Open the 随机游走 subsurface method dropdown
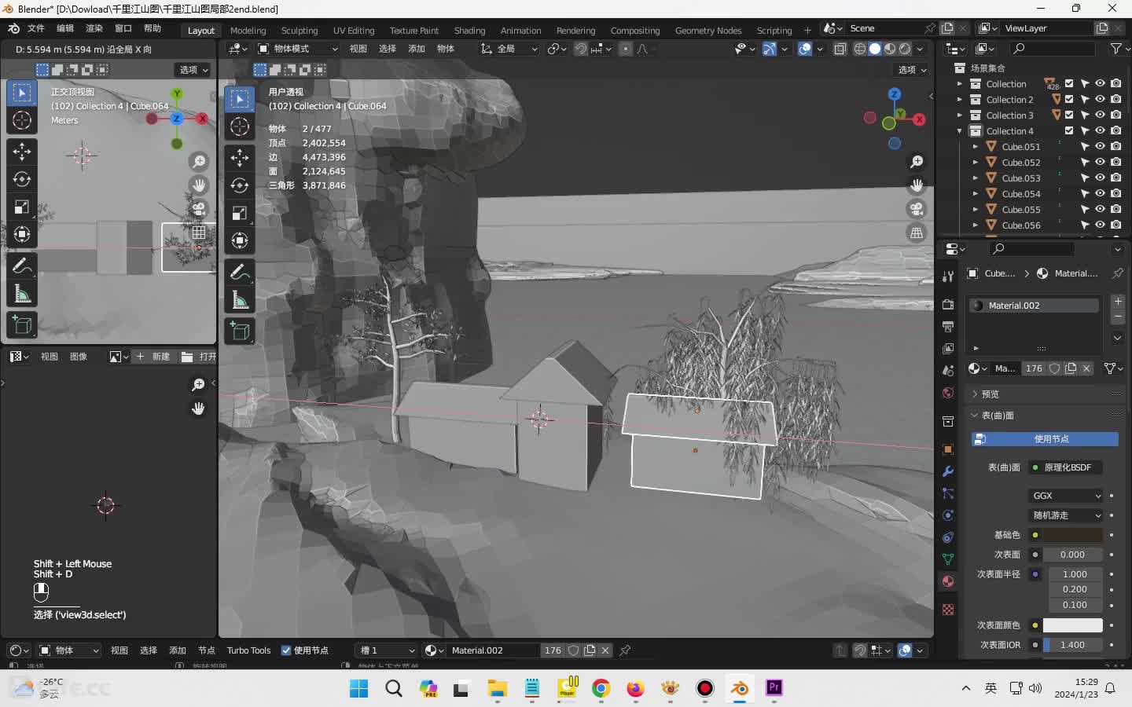The image size is (1132, 707). click(x=1066, y=515)
